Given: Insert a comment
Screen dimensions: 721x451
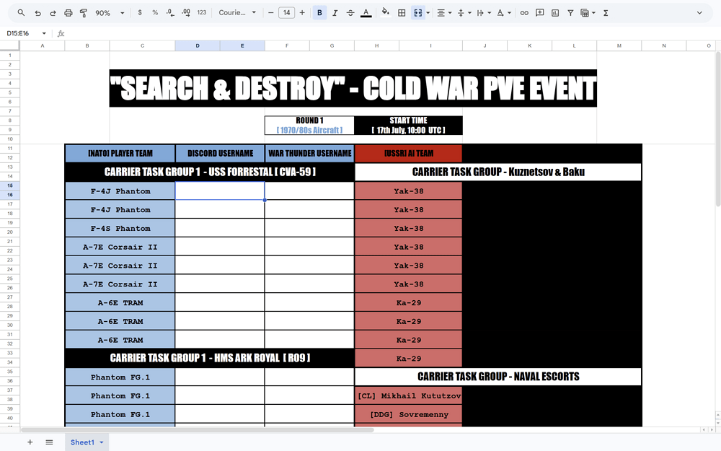Looking at the screenshot, I should (540, 13).
